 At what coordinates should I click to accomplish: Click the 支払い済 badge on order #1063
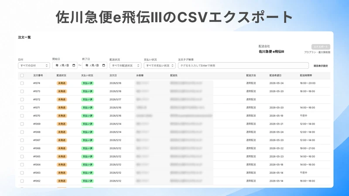pyautogui.click(x=87, y=172)
